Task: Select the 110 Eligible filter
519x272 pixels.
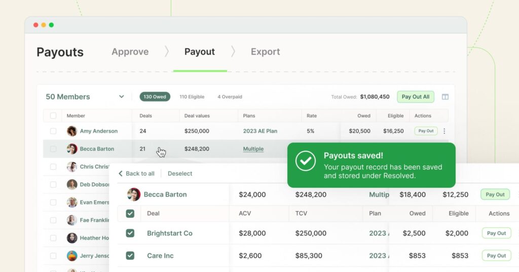Action: pyautogui.click(x=192, y=97)
